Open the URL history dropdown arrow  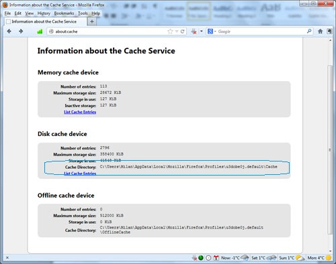point(177,31)
